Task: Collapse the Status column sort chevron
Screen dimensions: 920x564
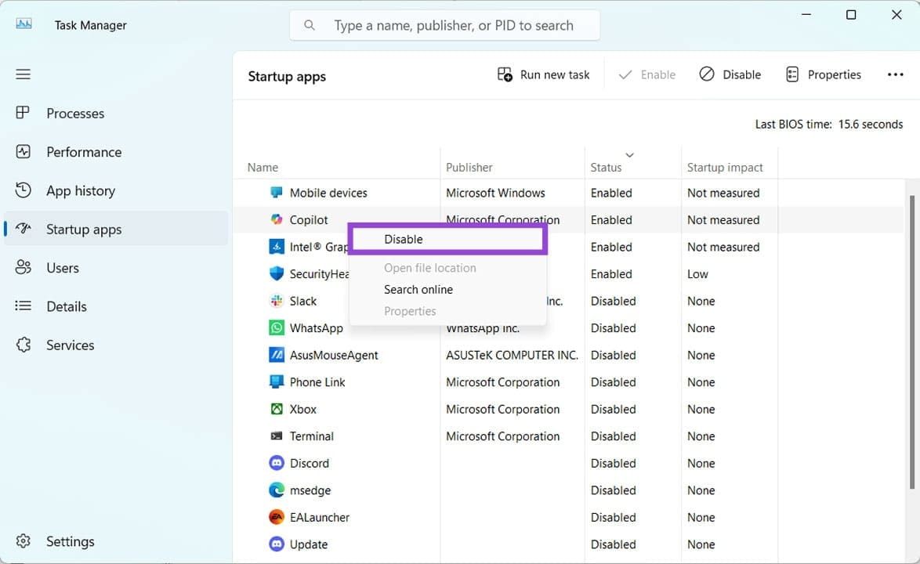Action: [x=631, y=156]
